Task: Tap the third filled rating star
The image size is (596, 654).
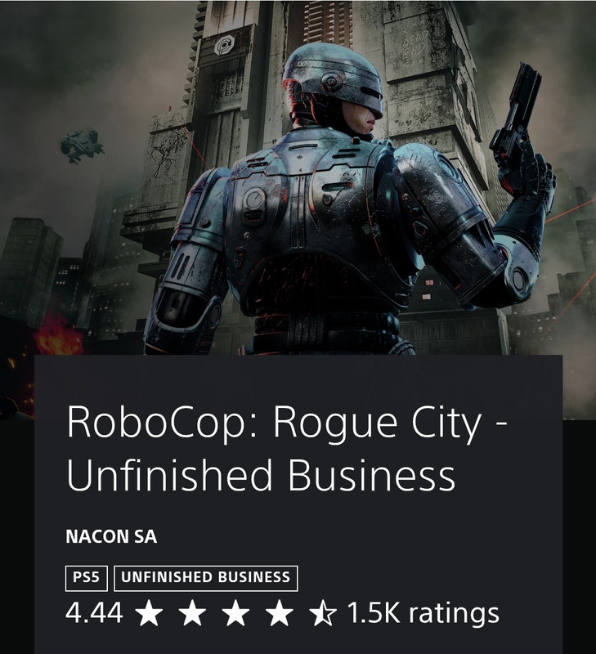Action: tap(235, 614)
